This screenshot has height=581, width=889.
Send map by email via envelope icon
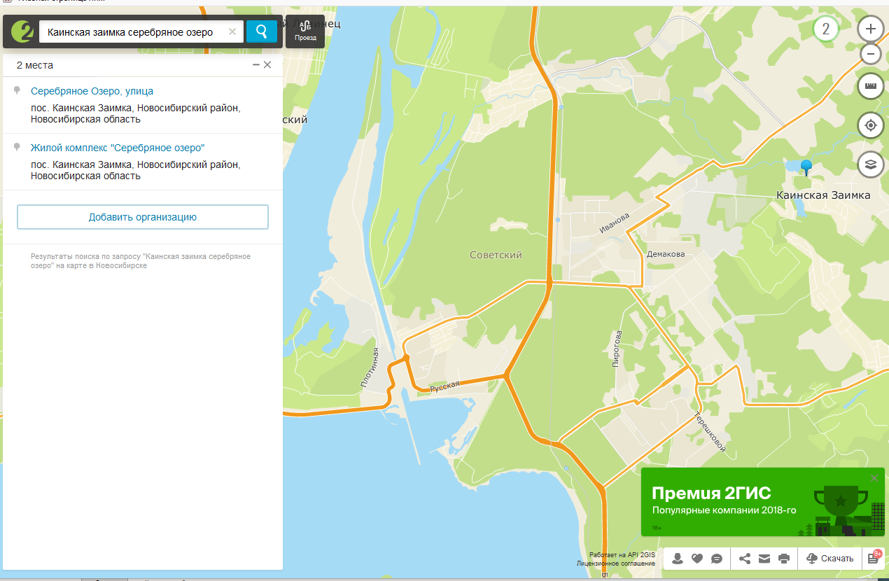pos(764,559)
